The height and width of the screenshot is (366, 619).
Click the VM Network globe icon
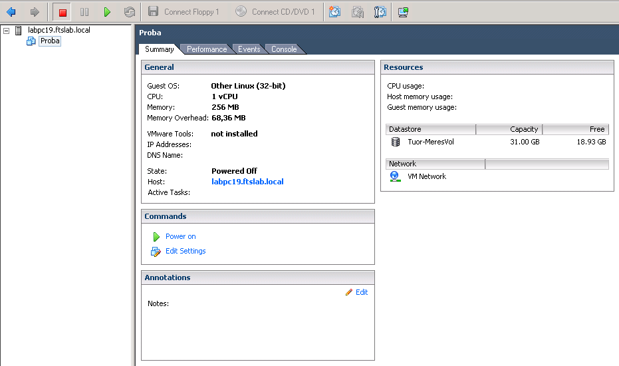coord(394,176)
